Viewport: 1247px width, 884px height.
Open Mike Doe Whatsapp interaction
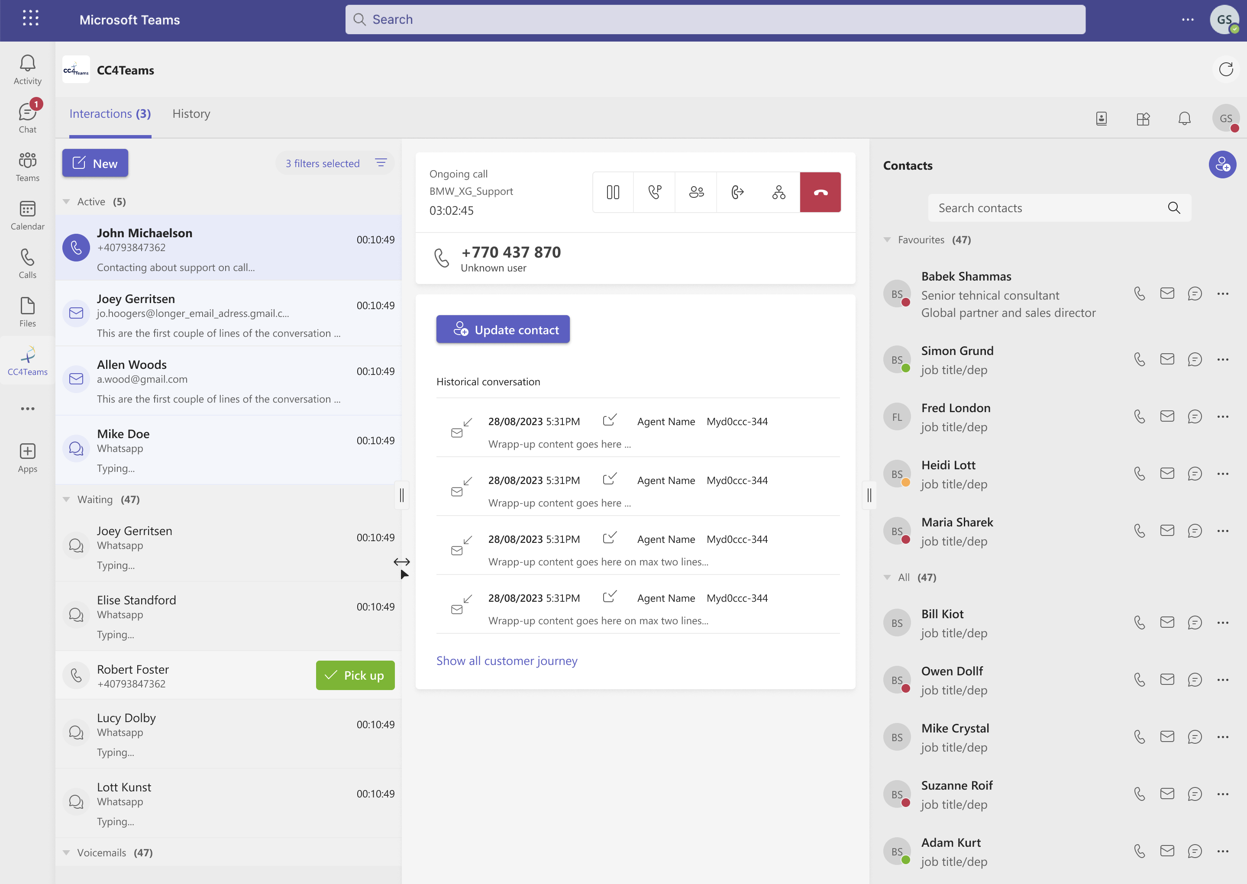coord(229,450)
